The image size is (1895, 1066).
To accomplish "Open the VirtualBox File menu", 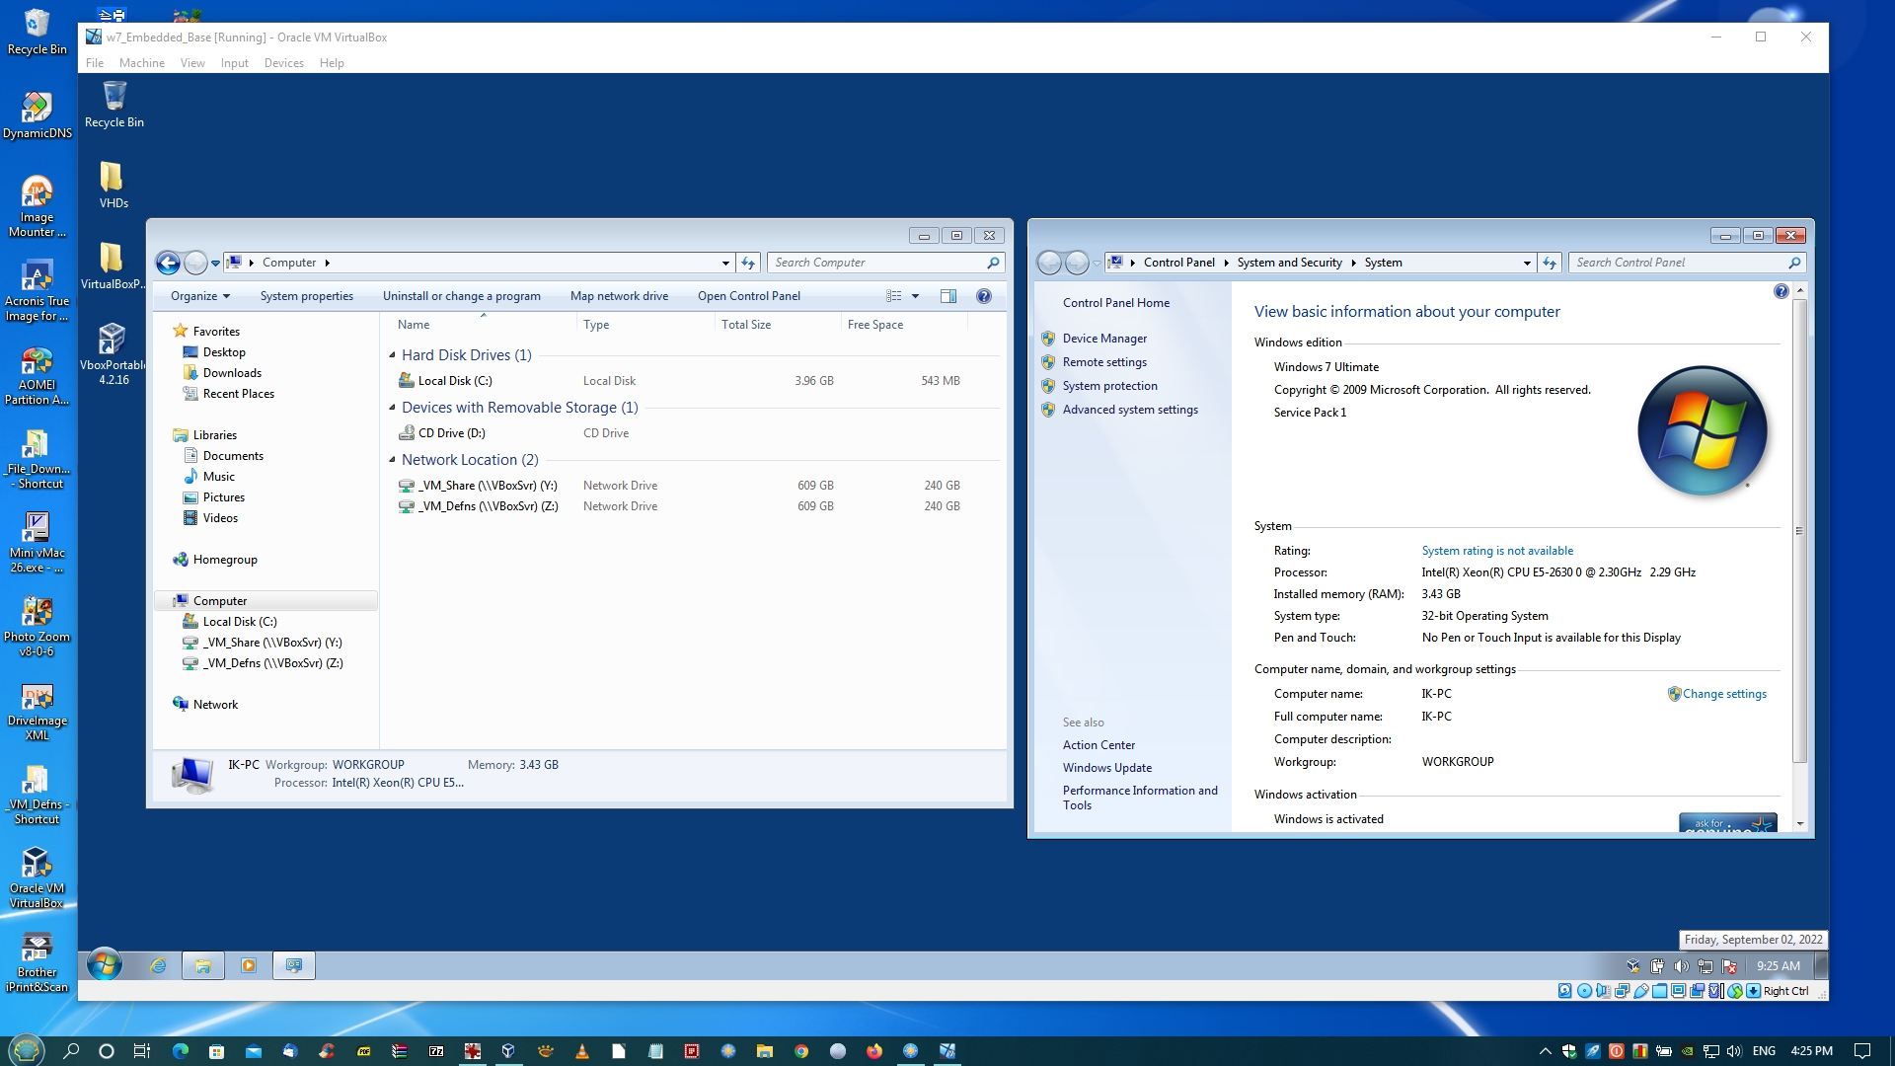I will point(95,63).
